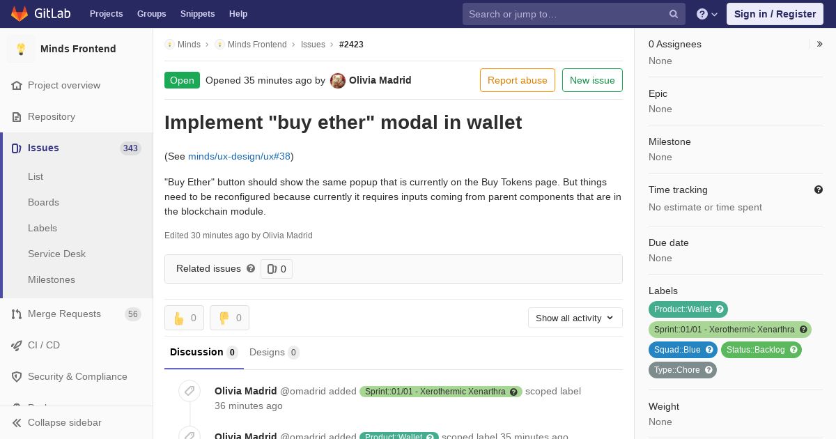The height and width of the screenshot is (439, 836).
Task: Open the Milestones sidebar item
Action: coord(52,279)
